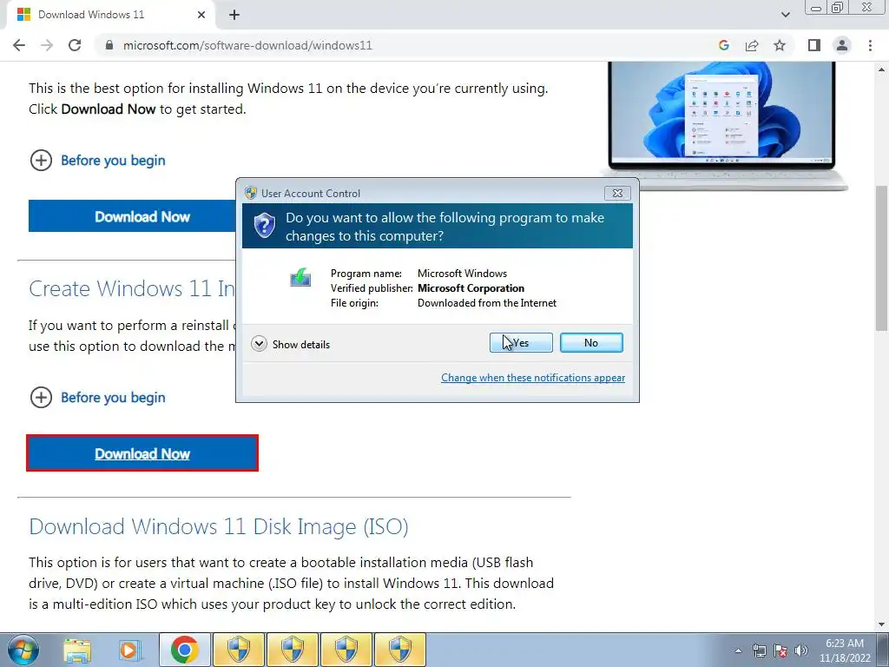Image resolution: width=889 pixels, height=667 pixels.
Task: Reload the page with refresh icon
Action: coord(75,45)
